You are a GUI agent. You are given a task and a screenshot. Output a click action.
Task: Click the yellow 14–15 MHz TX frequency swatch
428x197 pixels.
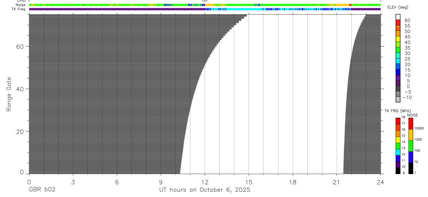[398, 139]
